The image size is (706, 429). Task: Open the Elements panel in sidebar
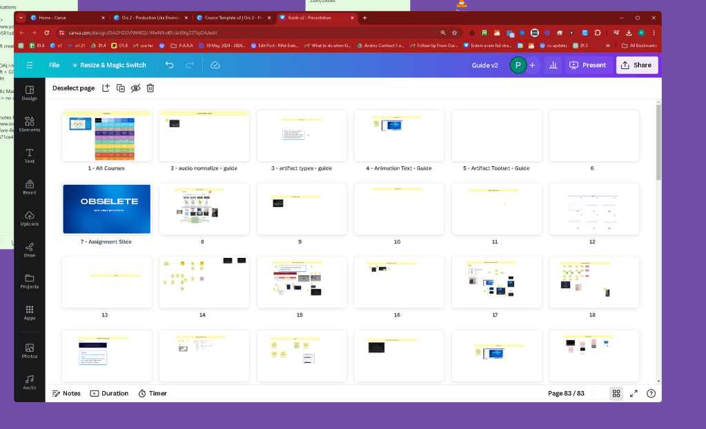point(30,125)
